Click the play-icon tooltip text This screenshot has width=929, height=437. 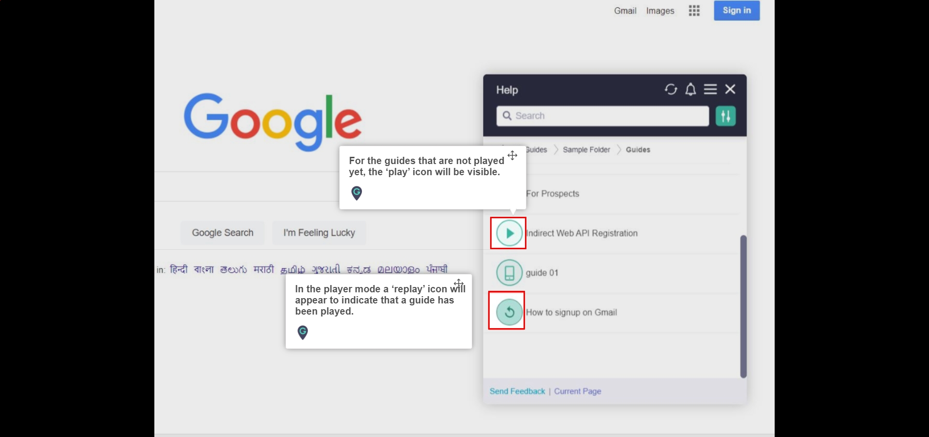426,166
